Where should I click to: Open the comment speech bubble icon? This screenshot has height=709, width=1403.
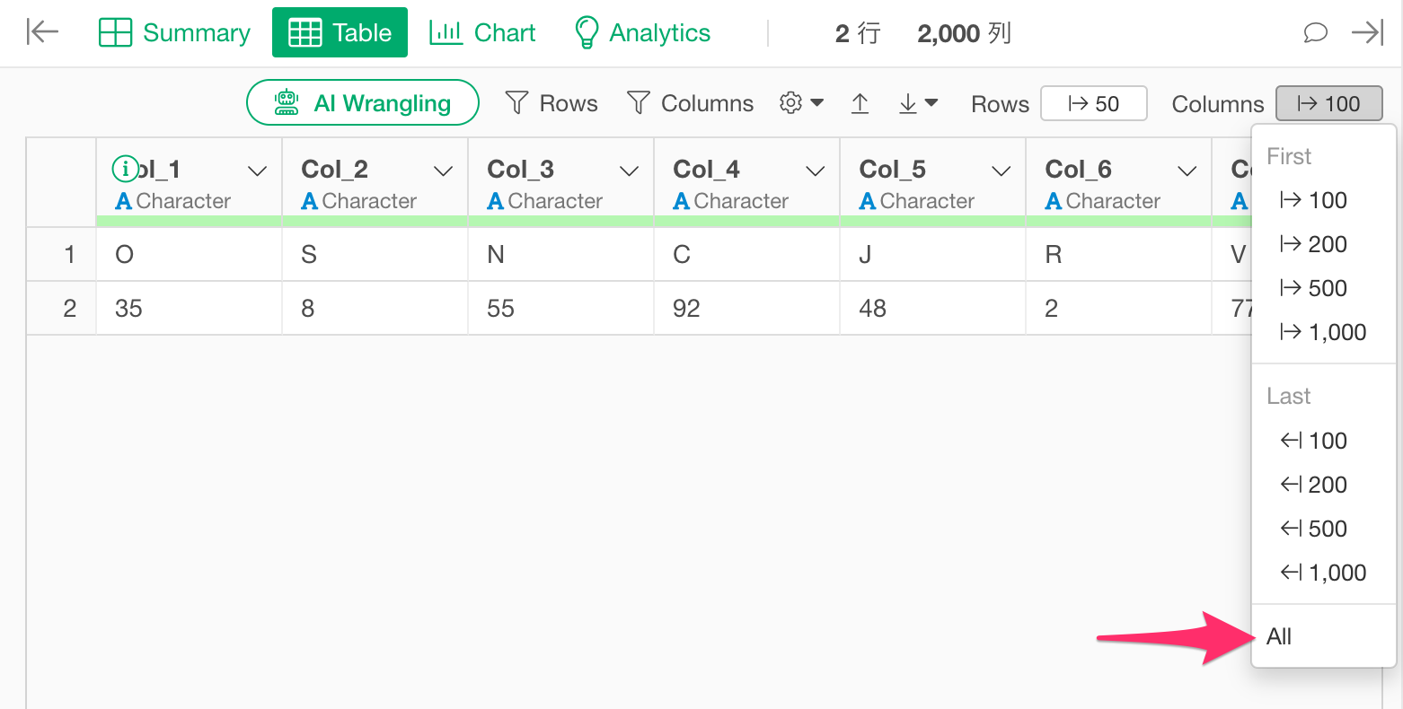pos(1315,33)
